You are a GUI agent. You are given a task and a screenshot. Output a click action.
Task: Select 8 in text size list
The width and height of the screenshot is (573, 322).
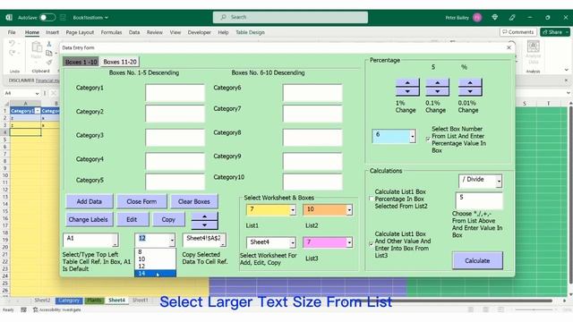click(155, 252)
